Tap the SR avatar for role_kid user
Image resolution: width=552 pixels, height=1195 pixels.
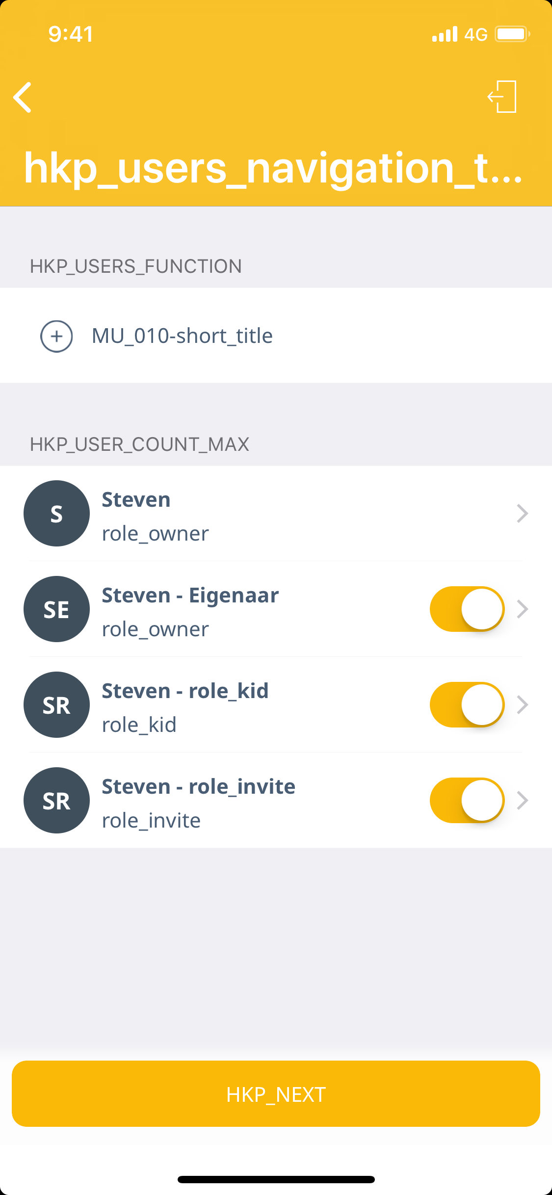click(x=56, y=704)
